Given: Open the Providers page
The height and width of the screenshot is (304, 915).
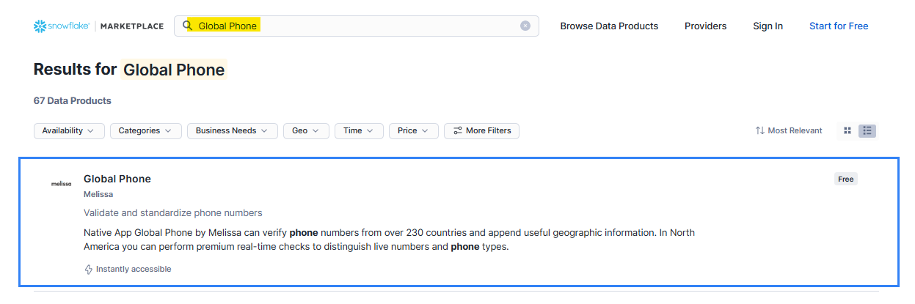Looking at the screenshot, I should point(705,26).
